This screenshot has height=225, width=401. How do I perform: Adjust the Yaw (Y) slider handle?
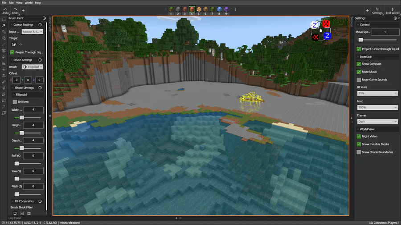pyautogui.click(x=16, y=179)
